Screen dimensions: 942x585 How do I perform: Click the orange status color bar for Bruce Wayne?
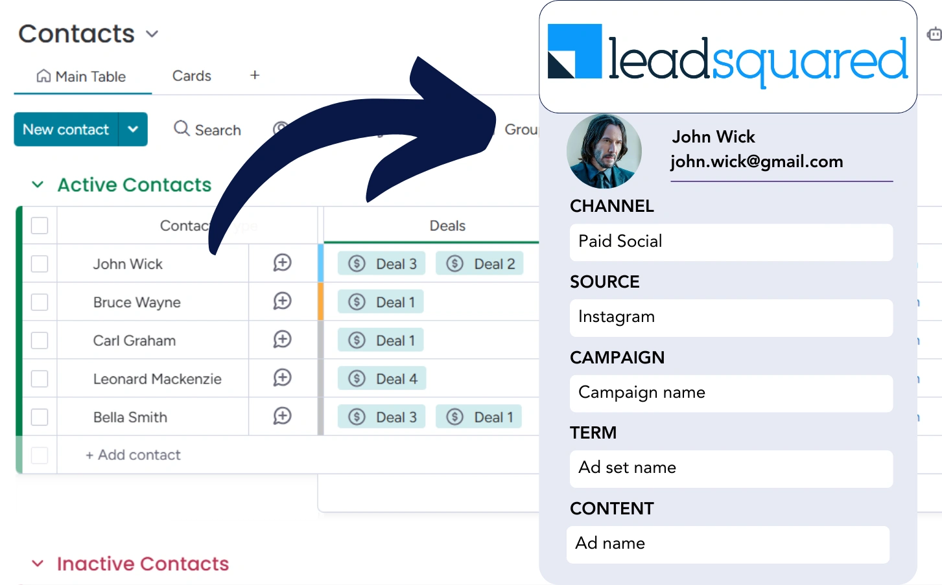[321, 301]
